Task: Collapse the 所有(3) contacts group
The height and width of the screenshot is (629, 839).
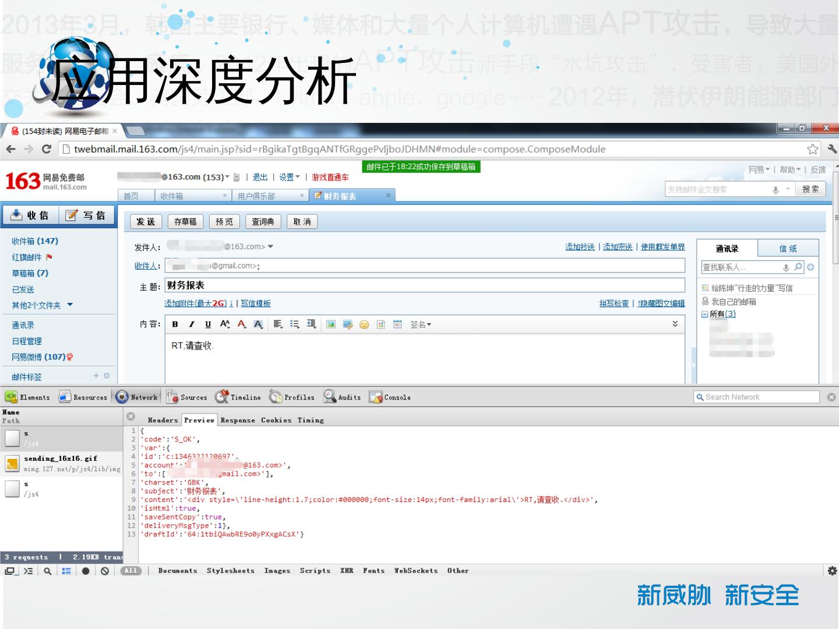Action: pos(704,314)
